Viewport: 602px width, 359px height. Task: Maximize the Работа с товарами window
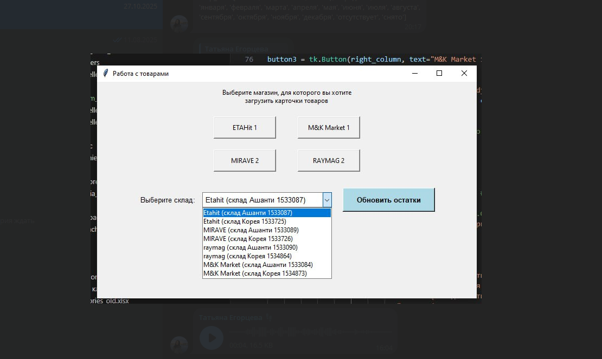pyautogui.click(x=439, y=73)
